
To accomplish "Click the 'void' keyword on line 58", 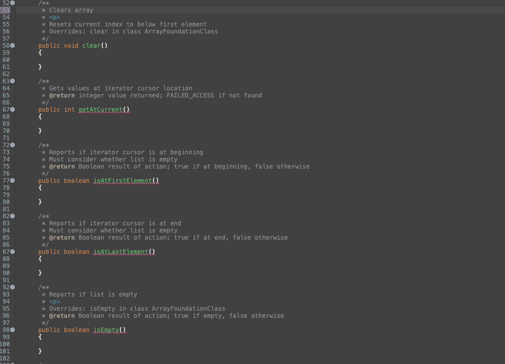I will [x=71, y=46].
